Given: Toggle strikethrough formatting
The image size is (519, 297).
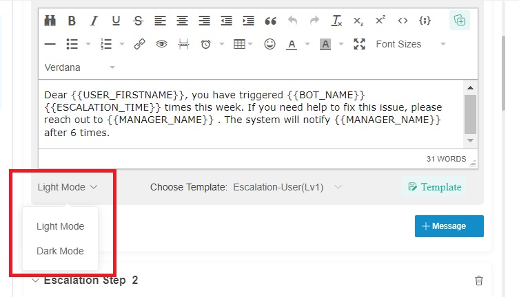Looking at the screenshot, I should [x=138, y=21].
